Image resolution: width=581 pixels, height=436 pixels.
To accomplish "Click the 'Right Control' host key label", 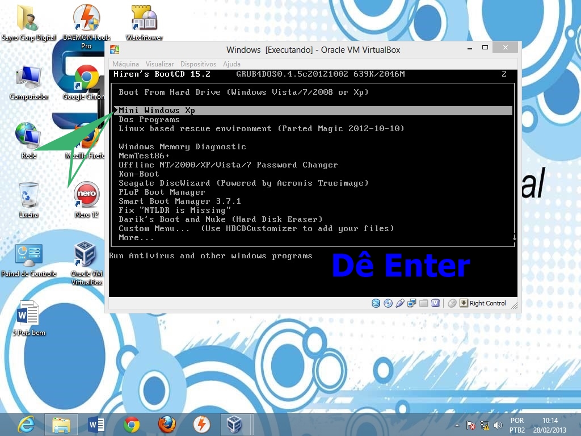I will pos(487,303).
